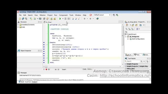168x94 pixels.
Task: Expand the Build Configurations node
Action: pyautogui.click(x=128, y=39)
